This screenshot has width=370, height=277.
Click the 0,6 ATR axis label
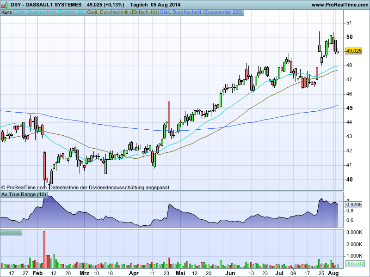click(350, 221)
